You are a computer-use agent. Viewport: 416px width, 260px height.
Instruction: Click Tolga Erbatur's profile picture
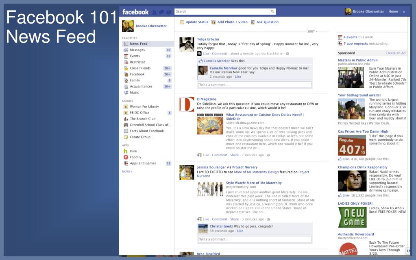[187, 44]
